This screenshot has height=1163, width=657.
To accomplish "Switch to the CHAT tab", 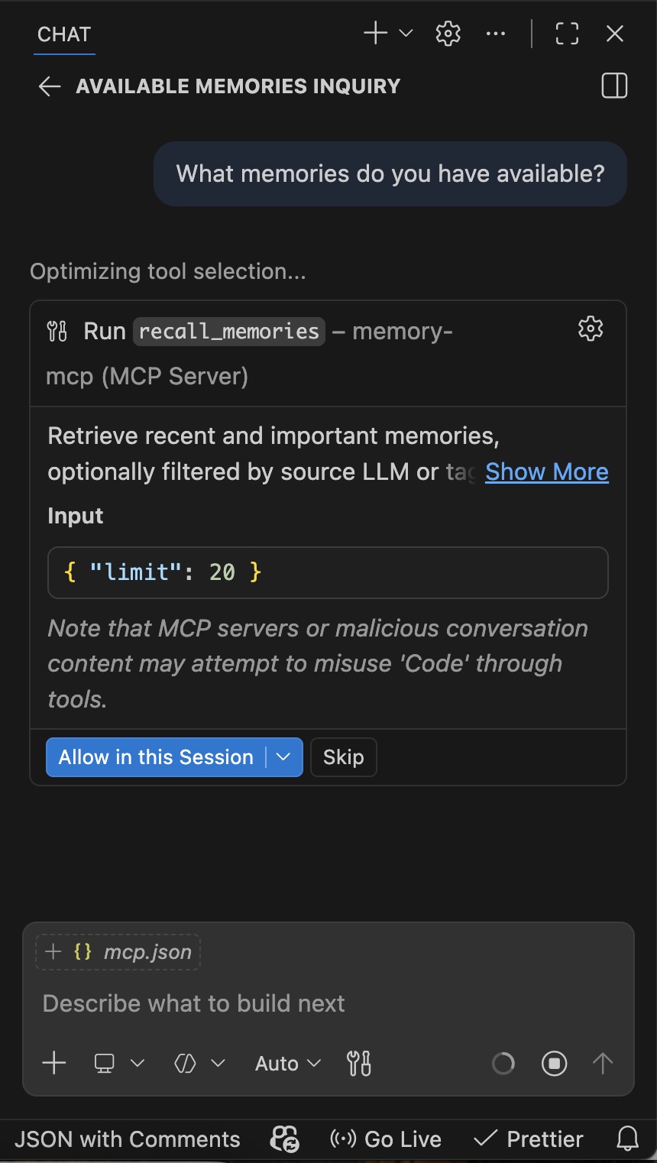I will coord(63,34).
